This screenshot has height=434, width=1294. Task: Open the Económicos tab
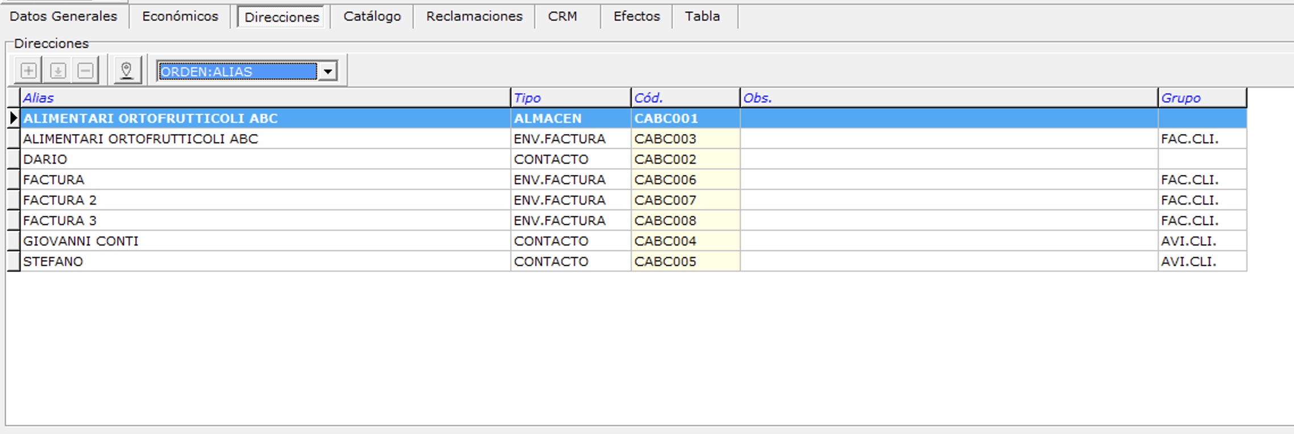(x=180, y=16)
